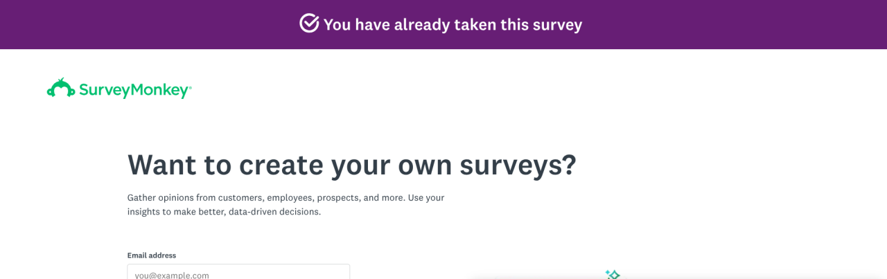The height and width of the screenshot is (279, 887).
Task: Click the "Email address" field label
Action: 151,255
